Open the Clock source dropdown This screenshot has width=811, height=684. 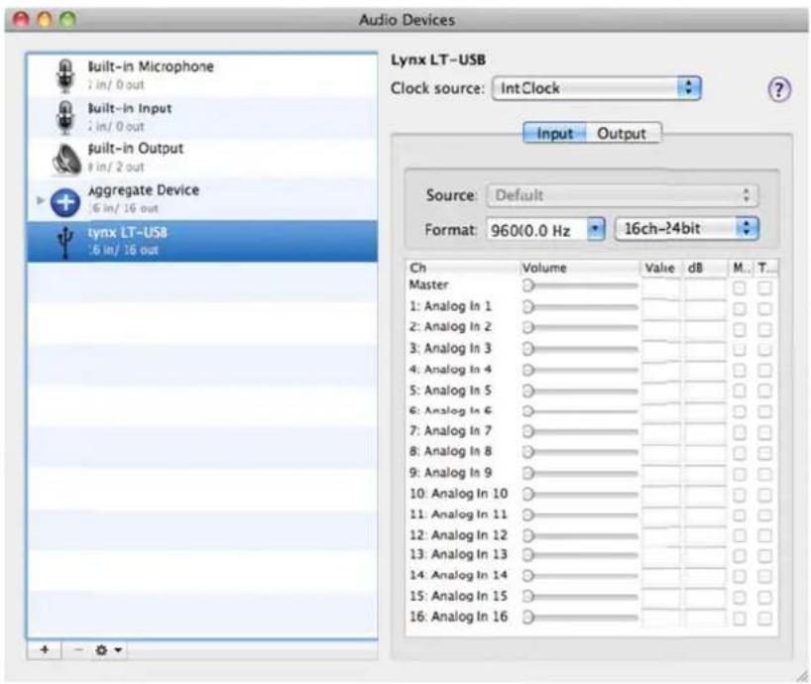click(x=597, y=88)
